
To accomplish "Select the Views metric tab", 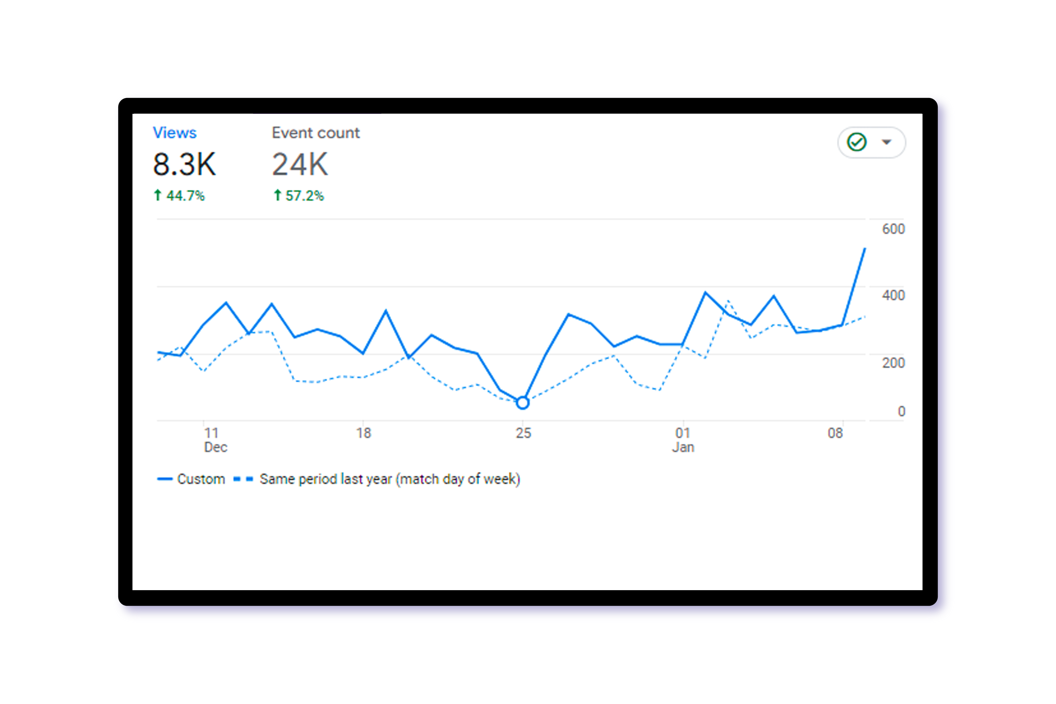I will click(174, 133).
